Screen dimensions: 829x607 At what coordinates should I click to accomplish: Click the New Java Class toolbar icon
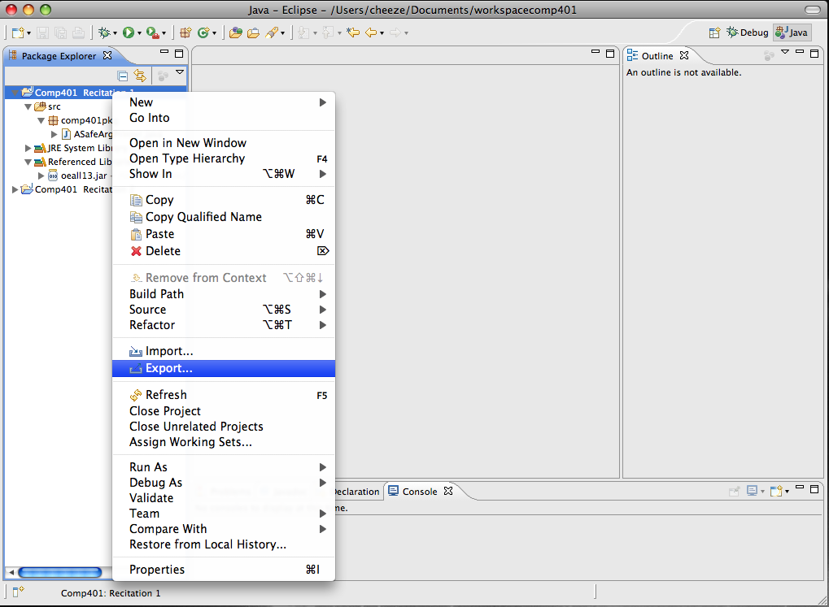point(203,33)
